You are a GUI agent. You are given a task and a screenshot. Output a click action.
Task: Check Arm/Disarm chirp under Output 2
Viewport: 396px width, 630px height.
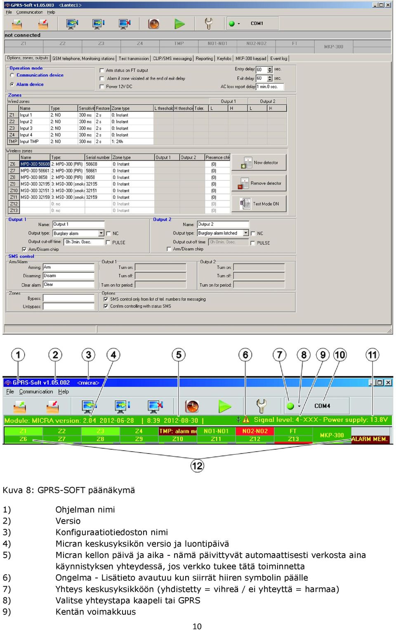(169, 249)
